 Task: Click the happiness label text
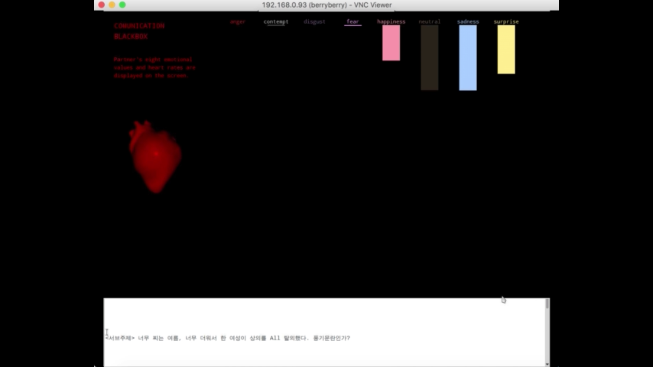click(391, 22)
